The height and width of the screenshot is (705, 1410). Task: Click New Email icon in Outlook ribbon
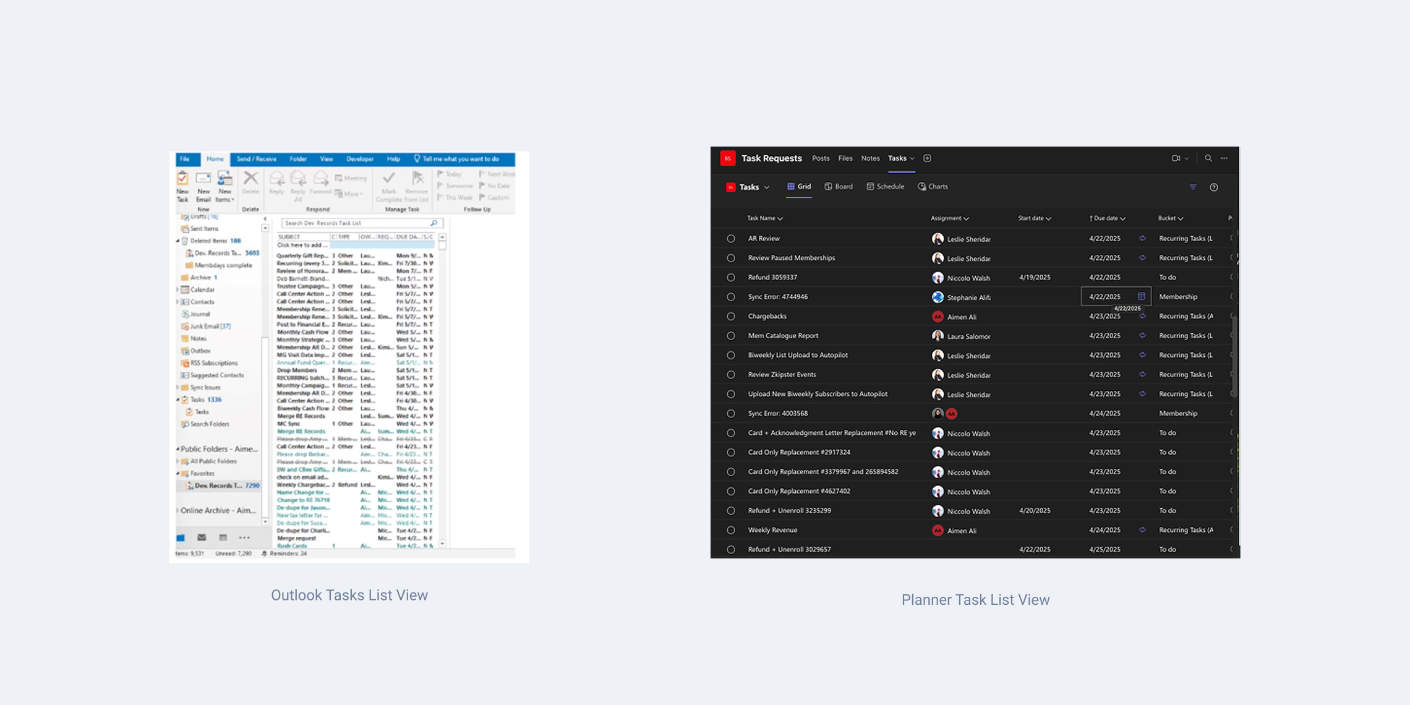[x=203, y=179]
